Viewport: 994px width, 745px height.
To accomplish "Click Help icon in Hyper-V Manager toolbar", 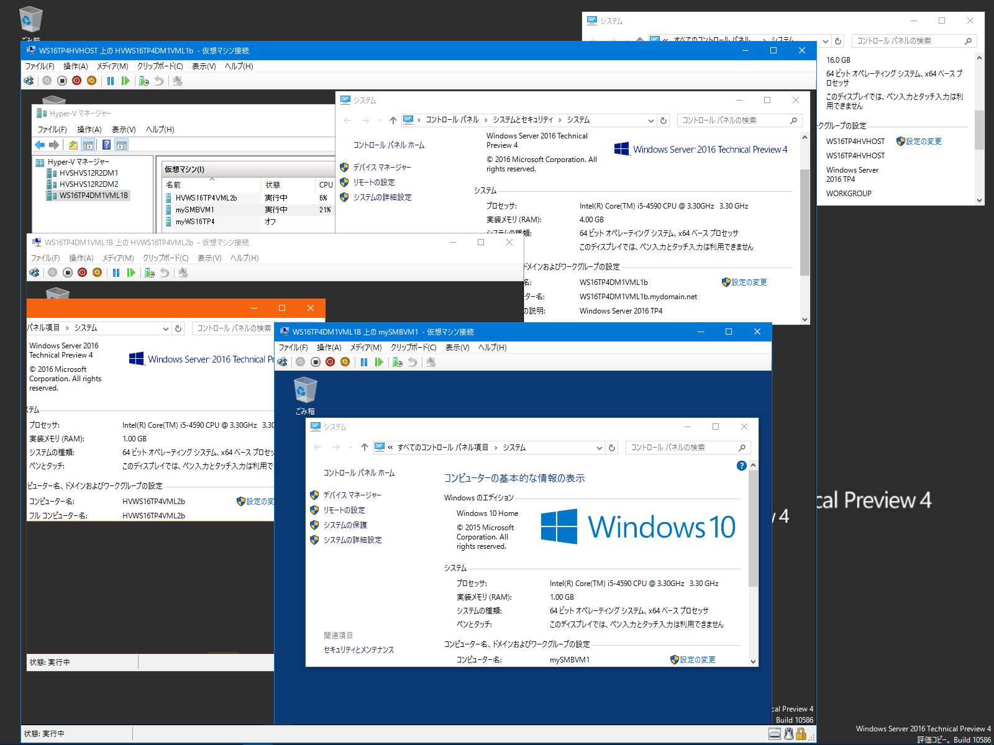I will point(107,145).
